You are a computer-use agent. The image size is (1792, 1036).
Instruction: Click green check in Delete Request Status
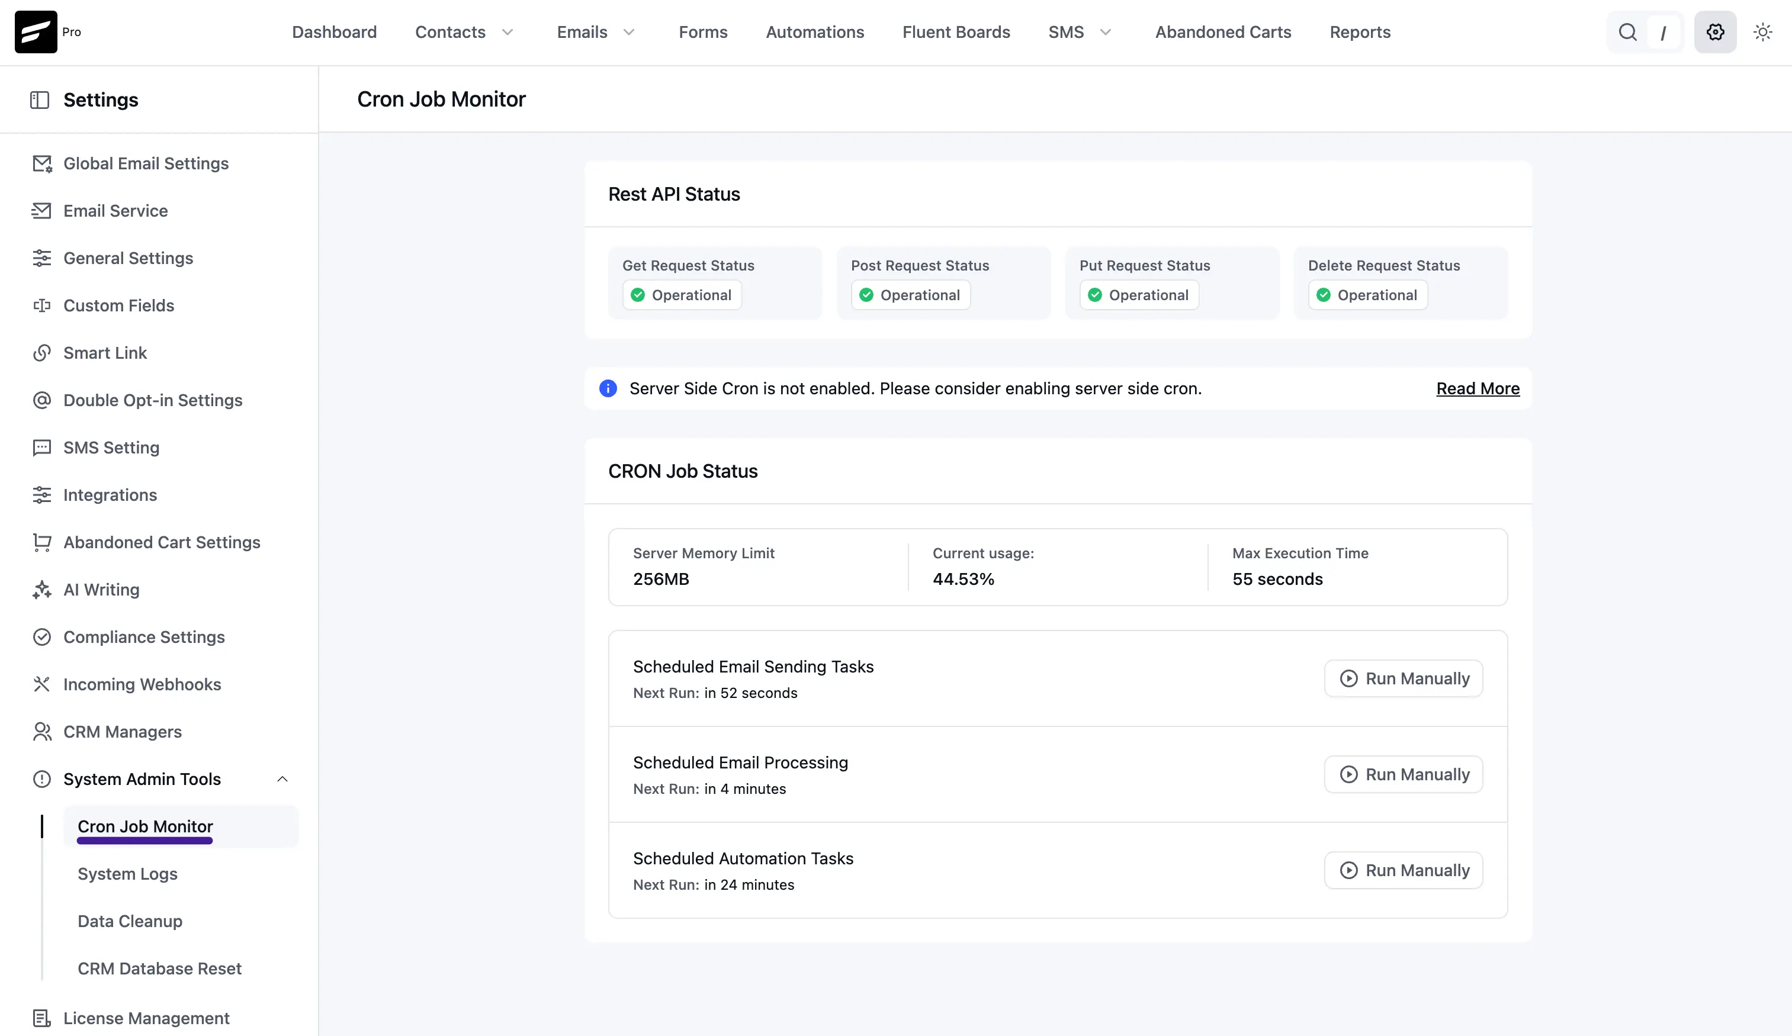1324,295
